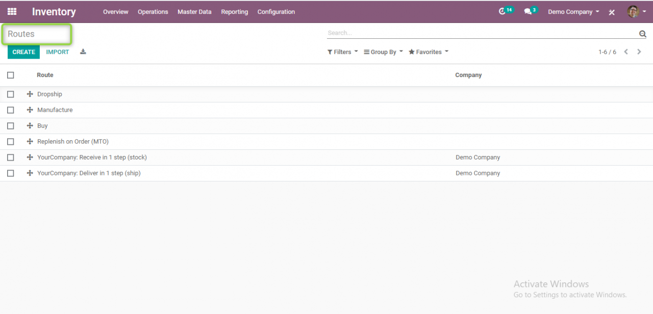
Task: Click the developer tools wrench icon
Action: click(612, 12)
